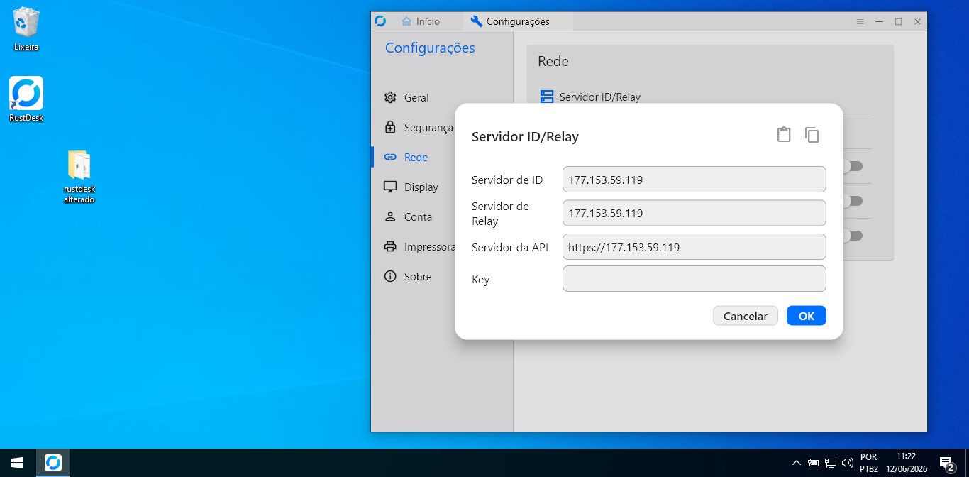The width and height of the screenshot is (969, 477).
Task: Click the Impressora printer icon
Action: click(390, 247)
